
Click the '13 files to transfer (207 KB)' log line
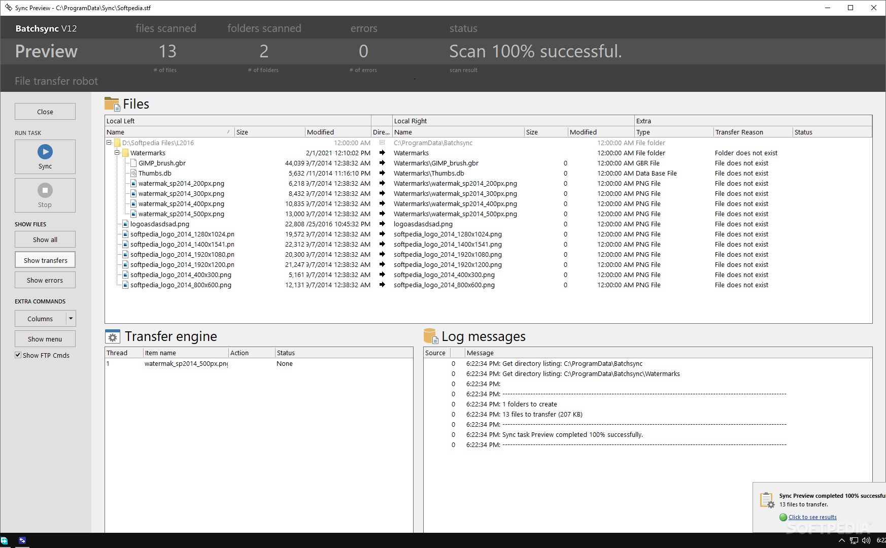tap(542, 414)
